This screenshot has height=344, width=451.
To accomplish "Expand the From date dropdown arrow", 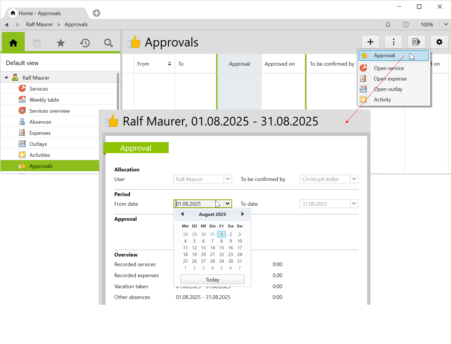I will point(228,204).
